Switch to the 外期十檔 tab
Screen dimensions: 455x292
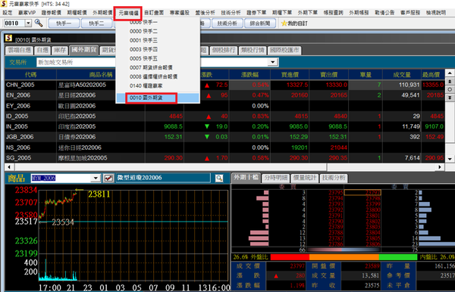[x=246, y=178]
